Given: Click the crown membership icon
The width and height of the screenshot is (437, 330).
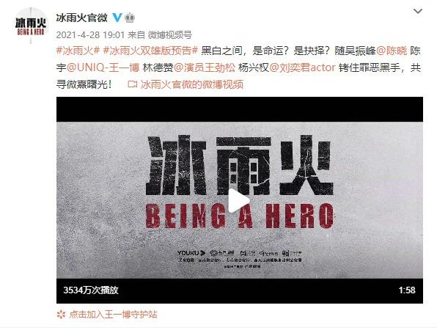Looking at the screenshot, I should [x=130, y=18].
